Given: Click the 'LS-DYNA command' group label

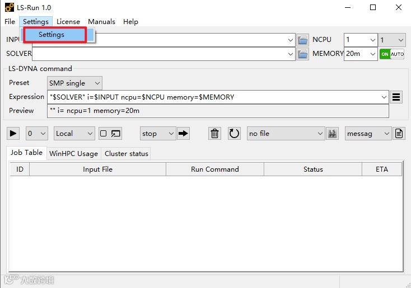Looking at the screenshot, I should (x=40, y=69).
